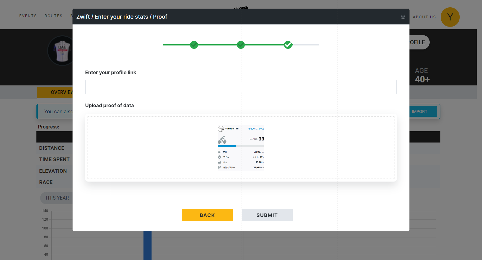Image resolution: width=482 pixels, height=260 pixels.
Task: Click the Progress: label
Action: (x=48, y=127)
